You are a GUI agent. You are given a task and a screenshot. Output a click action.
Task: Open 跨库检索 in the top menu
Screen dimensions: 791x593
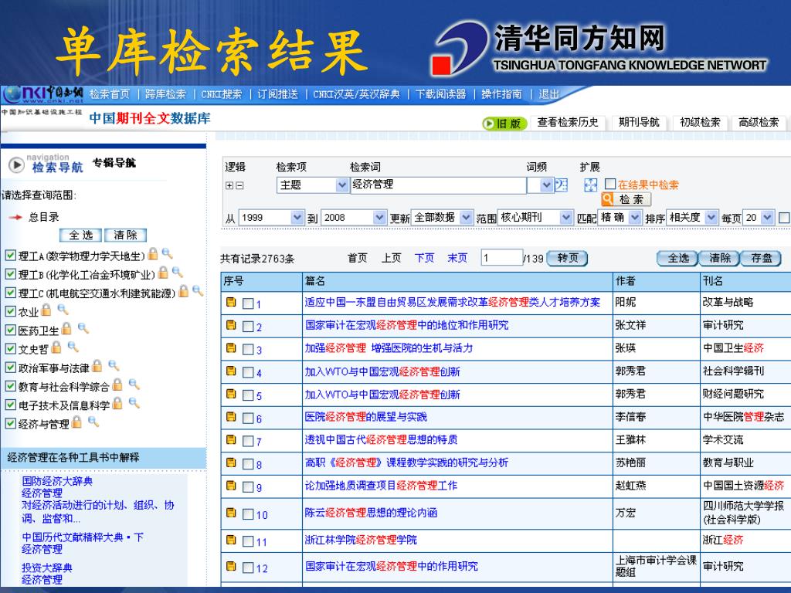pyautogui.click(x=165, y=94)
